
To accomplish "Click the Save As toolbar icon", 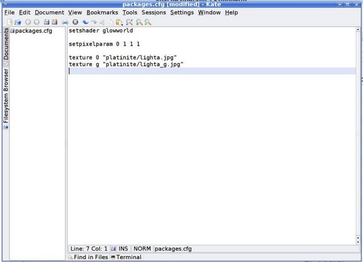I will [x=54, y=22].
